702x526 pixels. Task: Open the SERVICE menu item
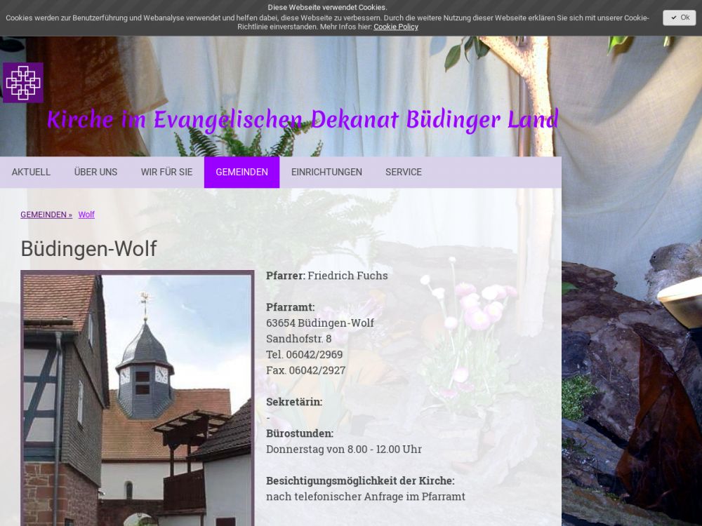404,172
